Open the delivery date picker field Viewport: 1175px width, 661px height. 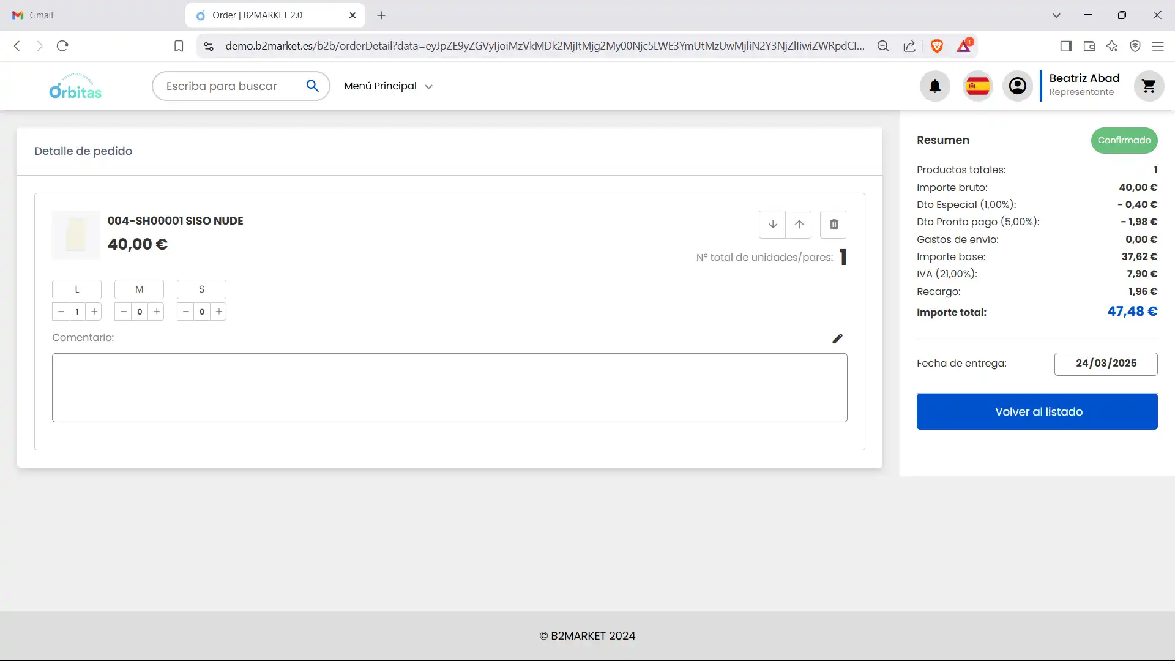(x=1105, y=364)
